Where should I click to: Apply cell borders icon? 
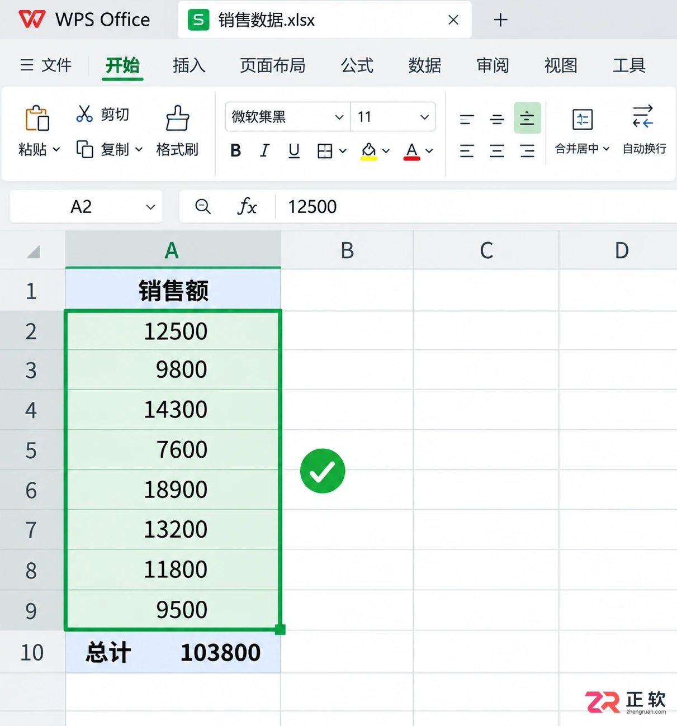(325, 151)
